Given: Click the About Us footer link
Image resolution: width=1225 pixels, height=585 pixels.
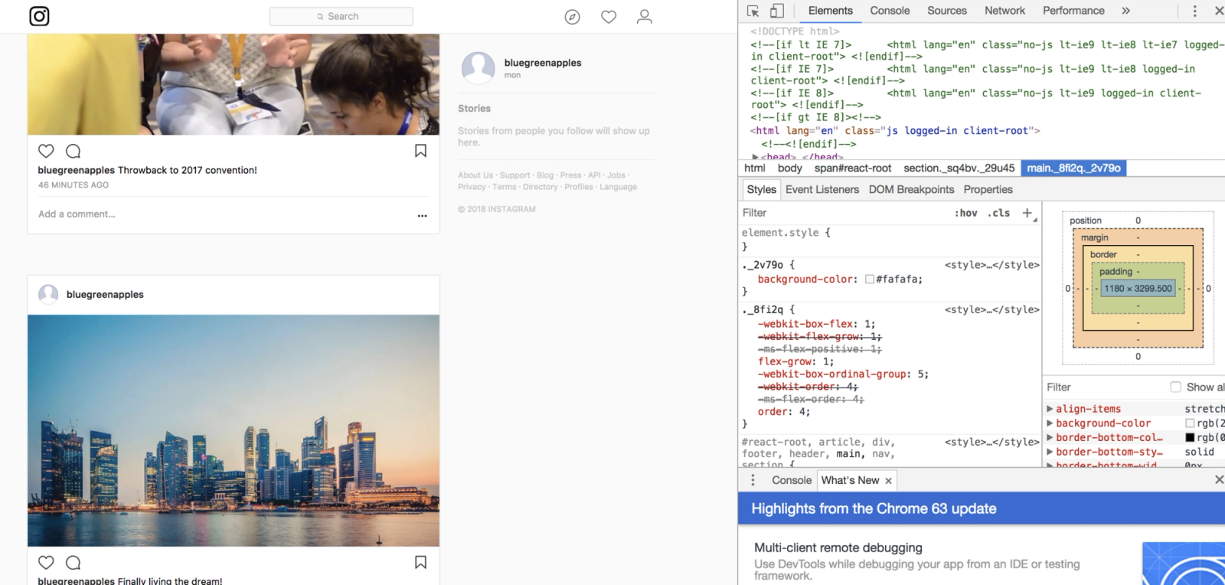Looking at the screenshot, I should (x=475, y=175).
